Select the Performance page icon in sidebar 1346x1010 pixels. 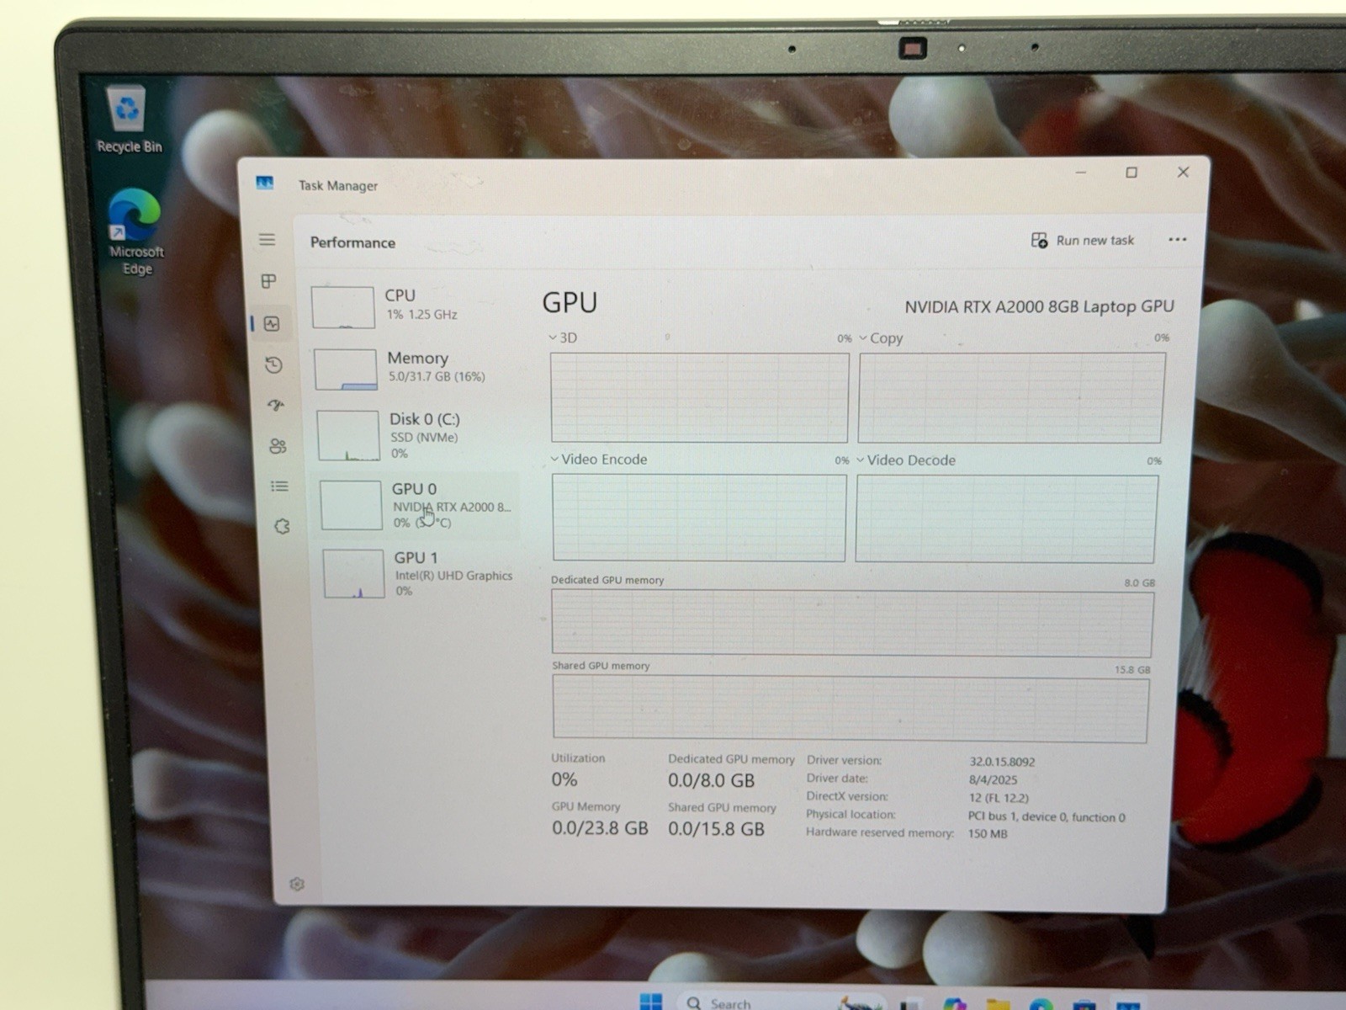tap(272, 324)
